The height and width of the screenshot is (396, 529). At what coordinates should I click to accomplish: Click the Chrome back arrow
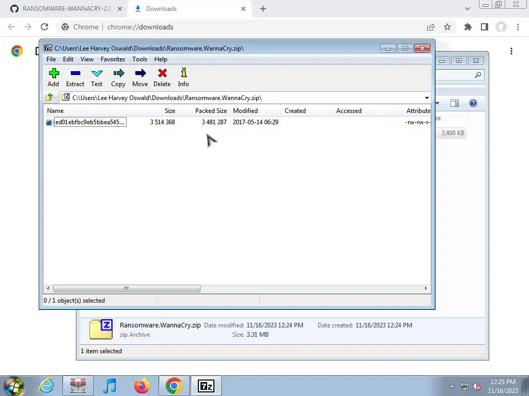click(x=11, y=27)
